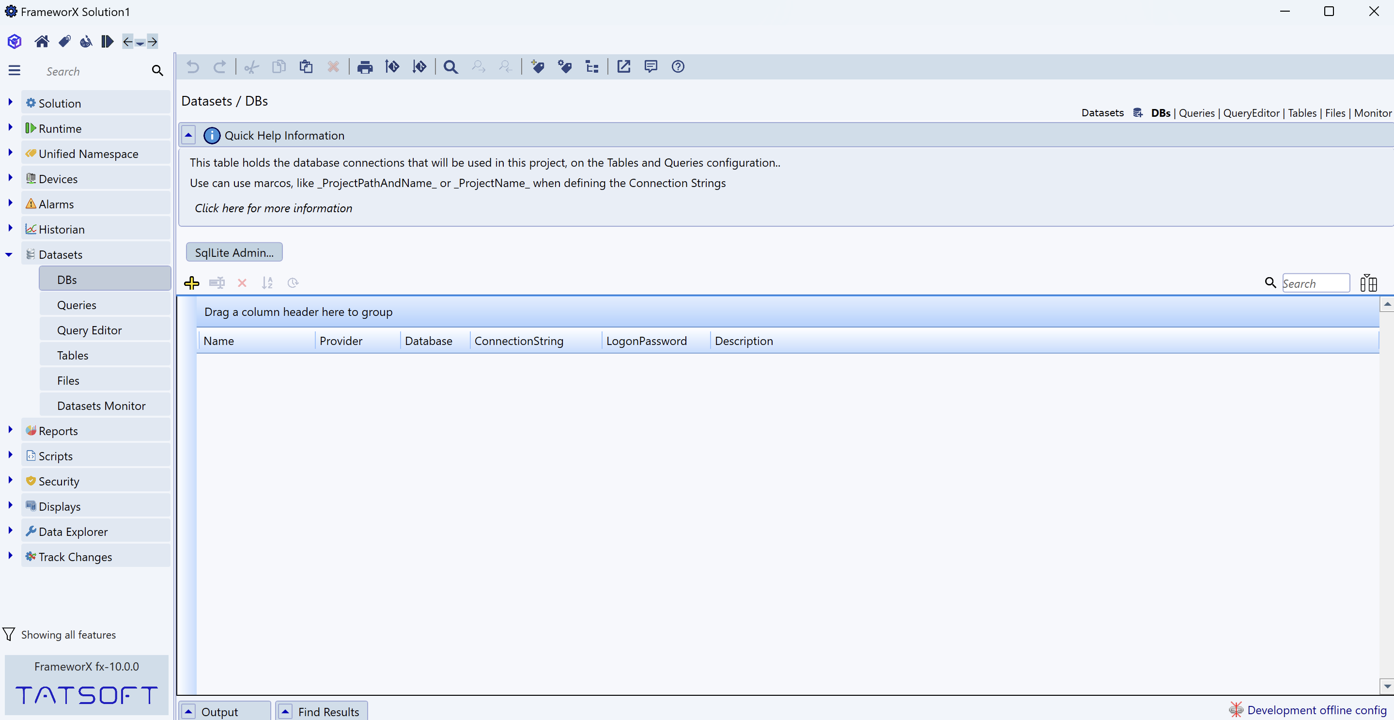Toggle the hamburger menu in sidebar

tap(15, 70)
